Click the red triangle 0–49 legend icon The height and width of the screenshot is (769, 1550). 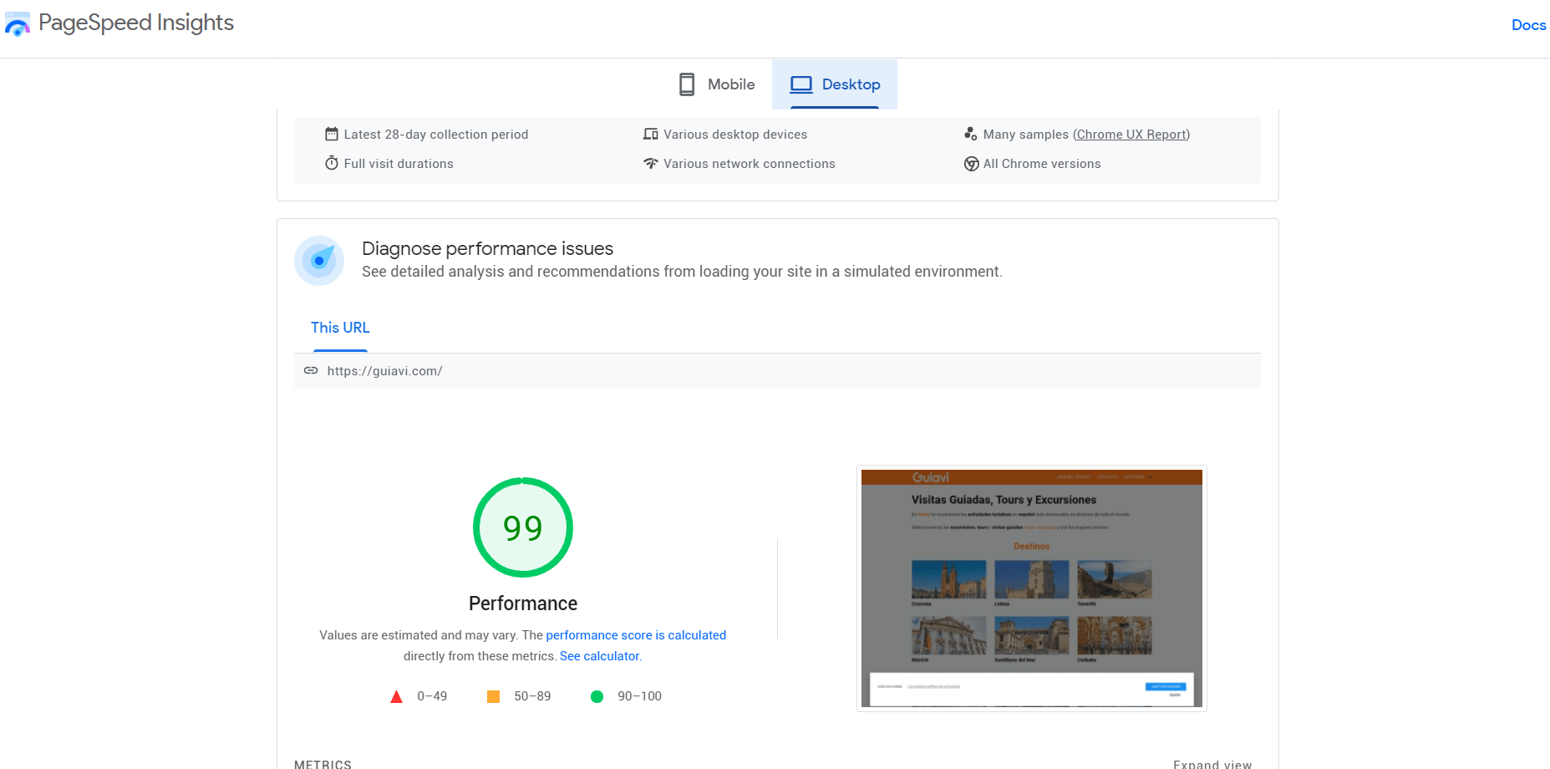coord(397,696)
